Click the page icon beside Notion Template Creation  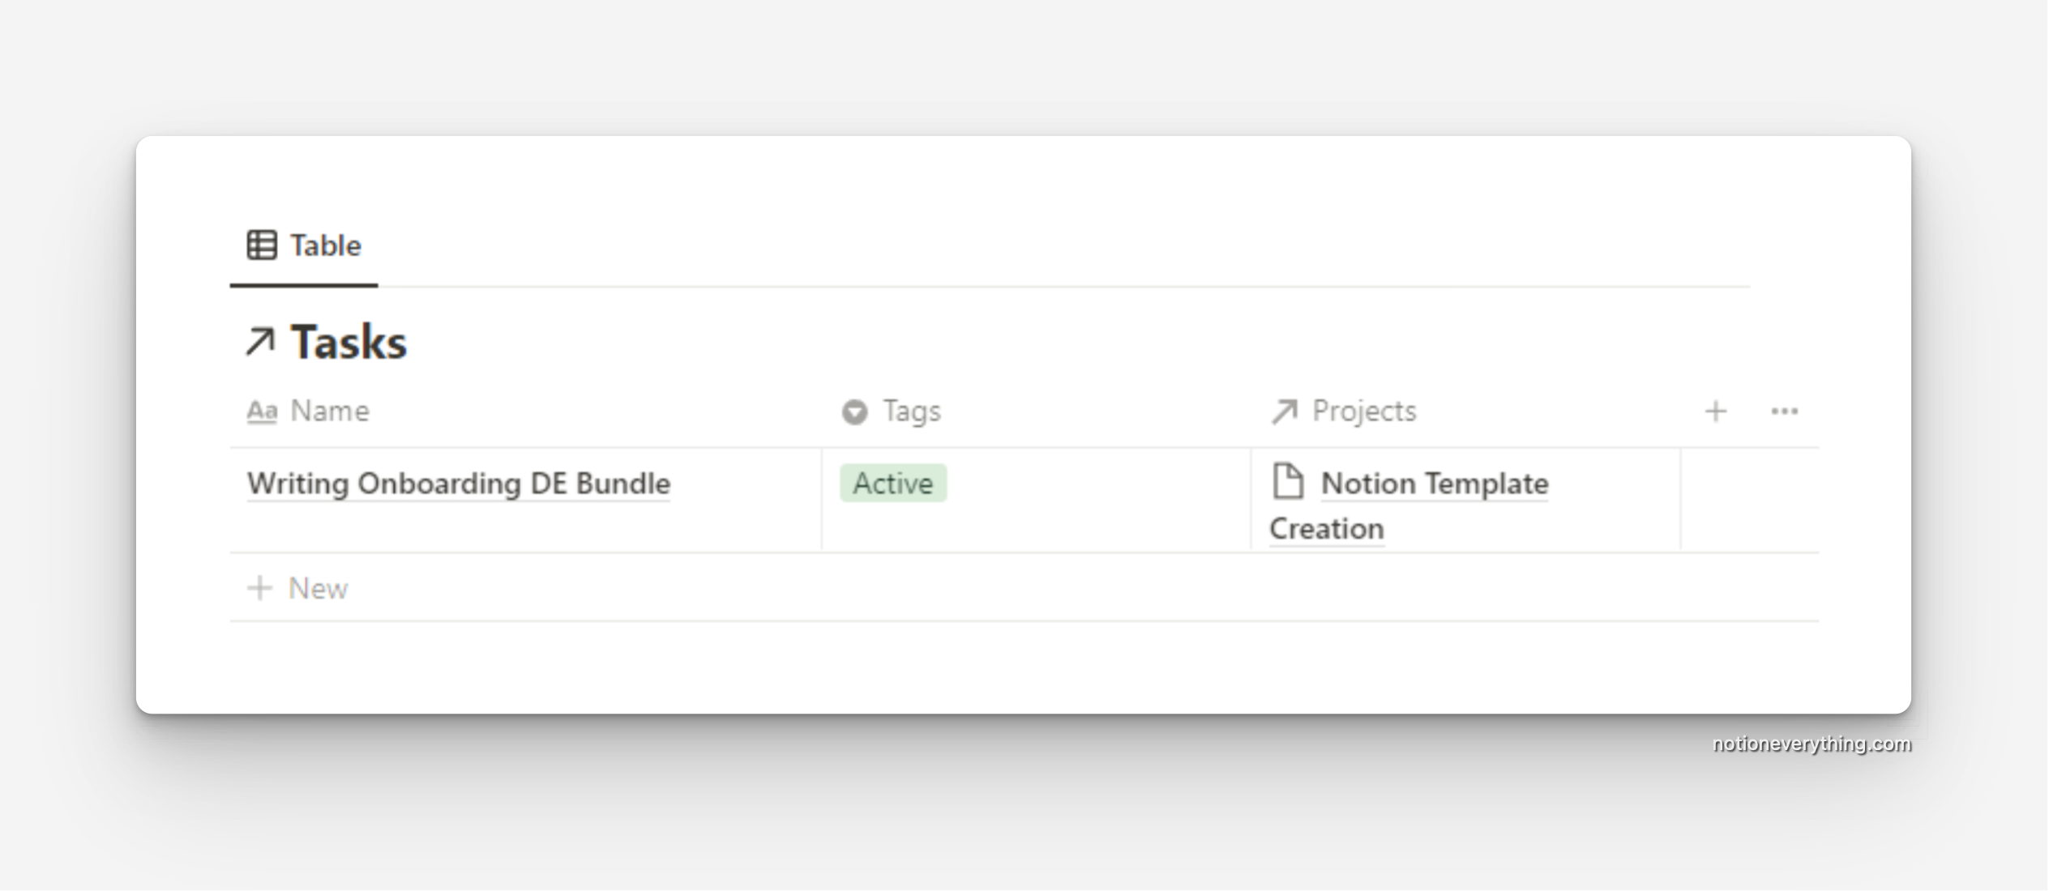1288,482
